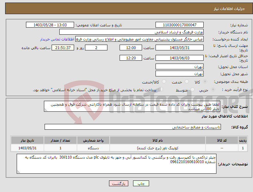The height and width of the screenshot is (192, 253).
Task: Click the delivery city field تهران
Action: tap(180, 74)
